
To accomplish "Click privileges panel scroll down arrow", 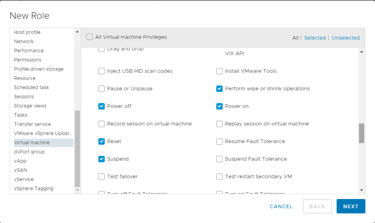I will (x=361, y=190).
